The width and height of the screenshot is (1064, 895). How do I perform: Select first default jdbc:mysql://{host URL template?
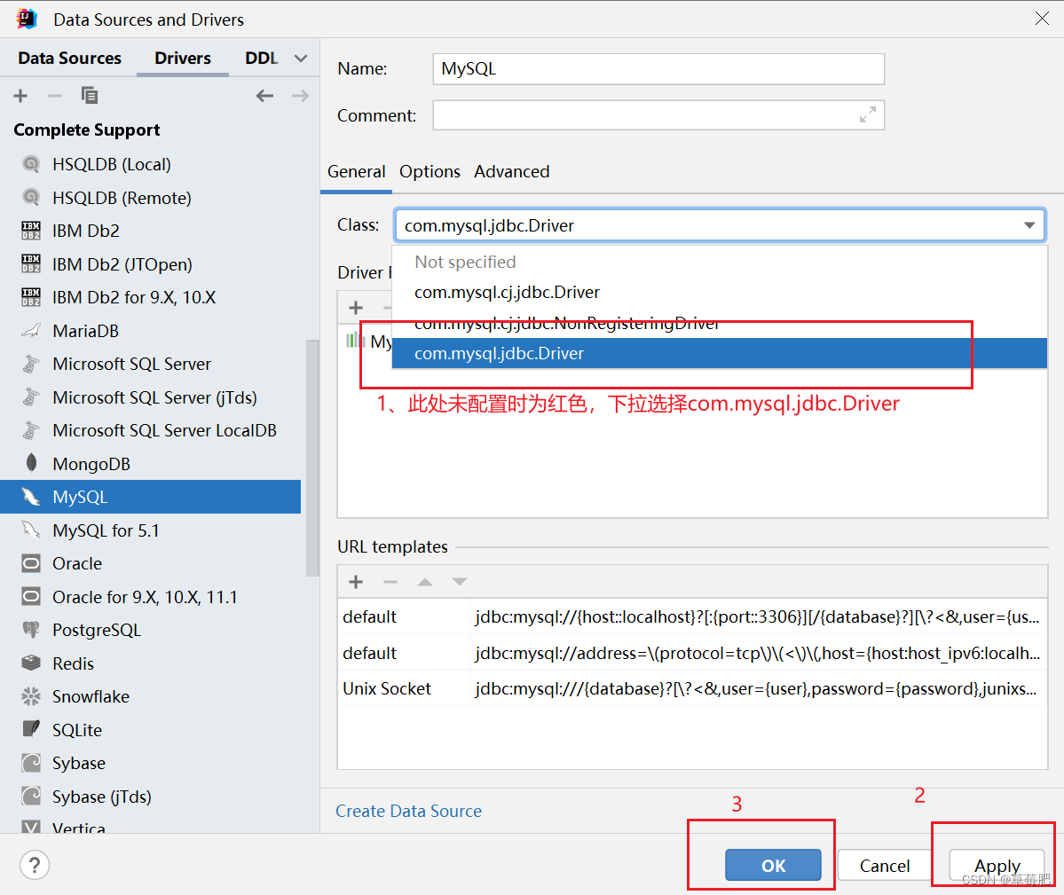(x=692, y=617)
